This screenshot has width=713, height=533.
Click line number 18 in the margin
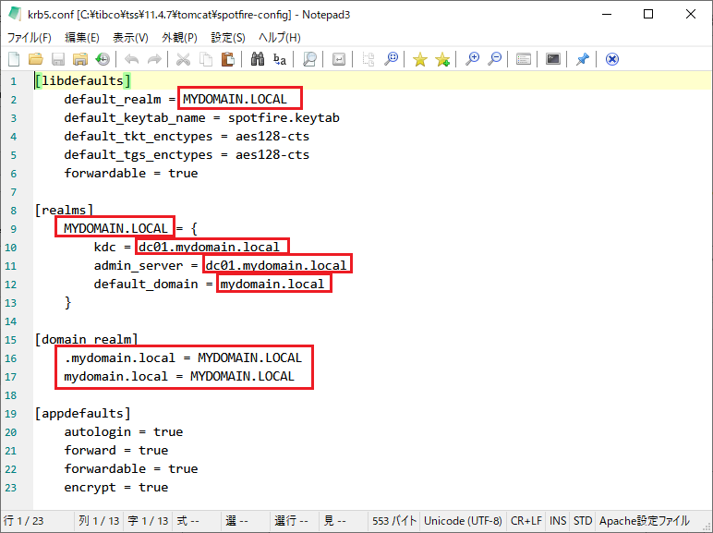[10, 395]
